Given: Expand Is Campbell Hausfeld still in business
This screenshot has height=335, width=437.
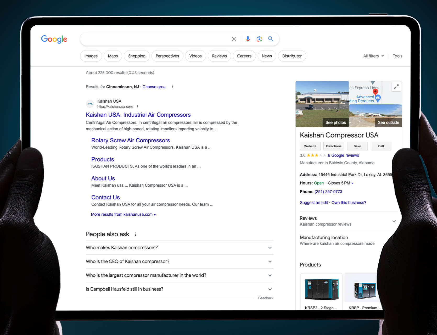Looking at the screenshot, I should pos(180,289).
